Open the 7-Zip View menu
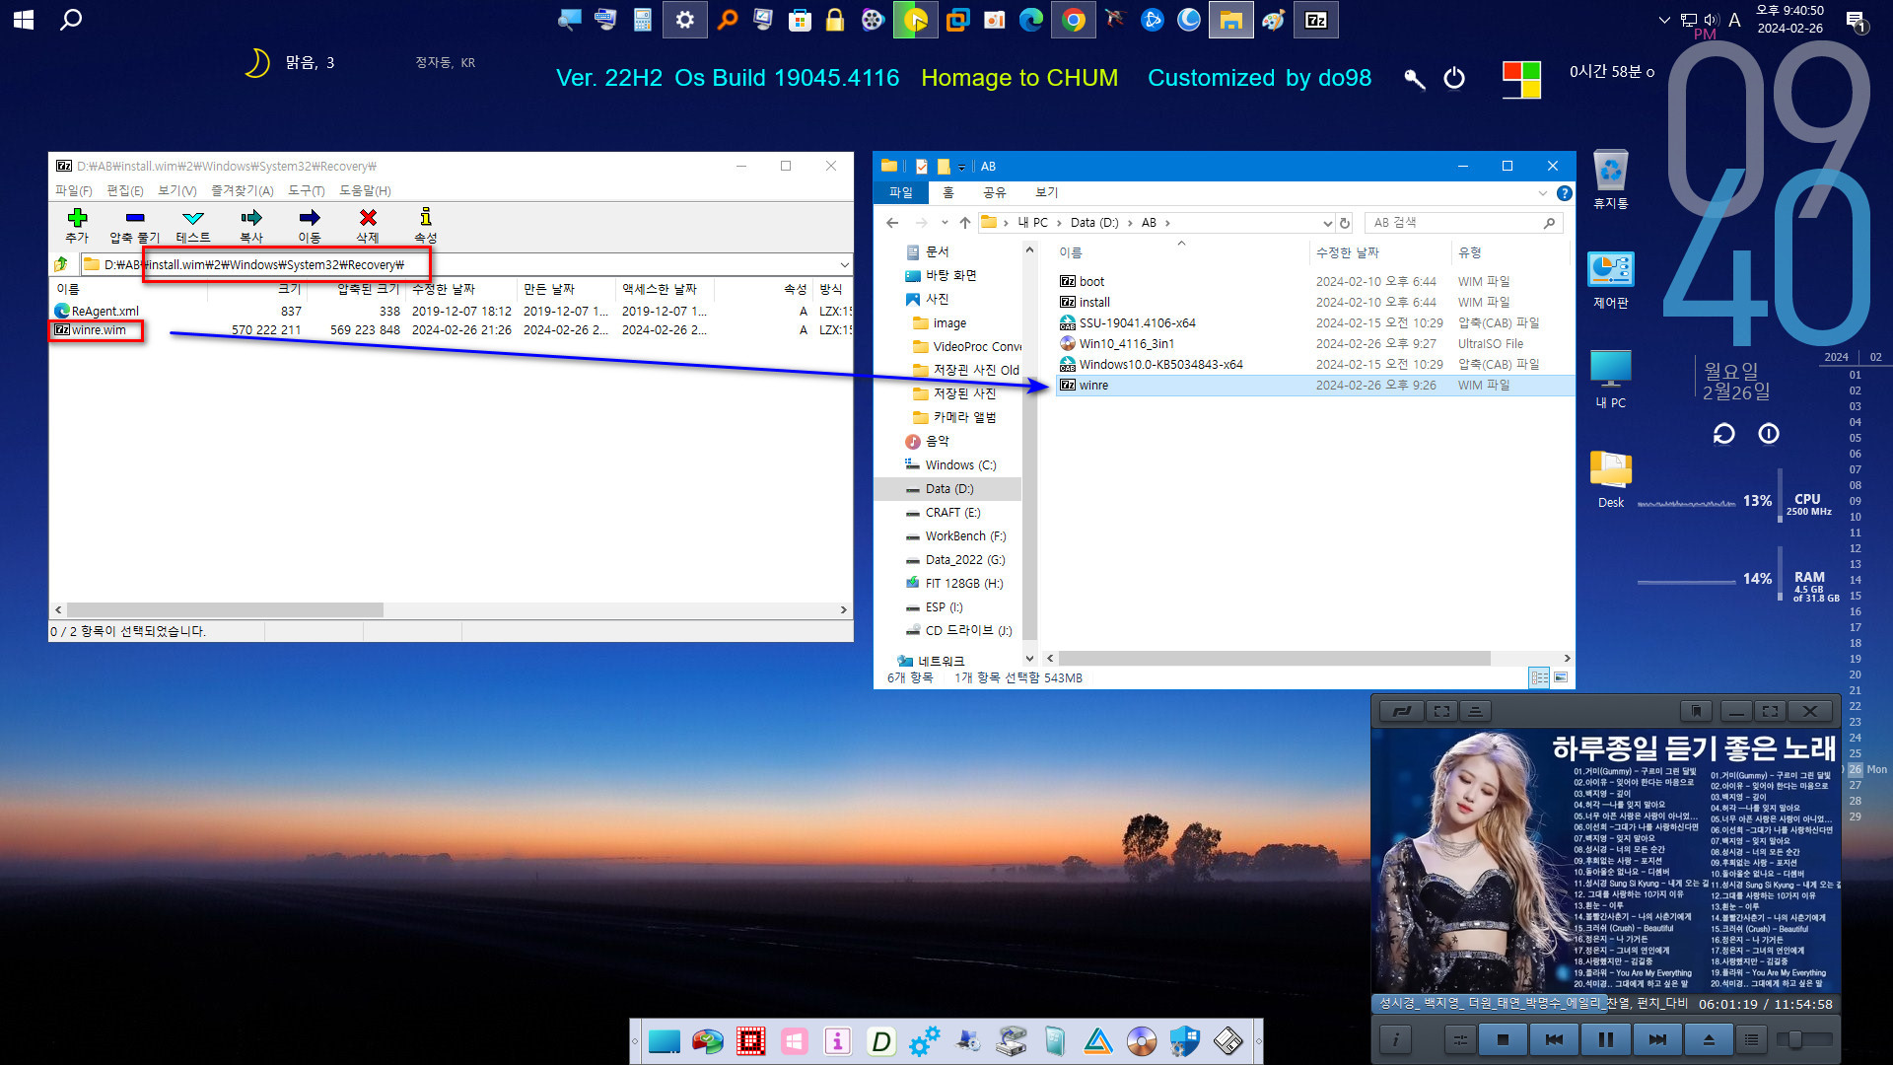 177,190
